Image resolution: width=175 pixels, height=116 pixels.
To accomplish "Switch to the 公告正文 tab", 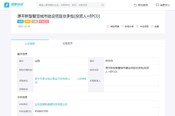I will pyautogui.click(x=67, y=43).
